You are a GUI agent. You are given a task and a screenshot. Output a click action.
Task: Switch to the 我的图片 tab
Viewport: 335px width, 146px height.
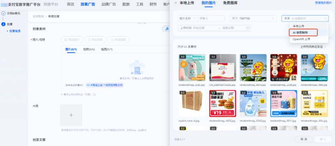(208, 3)
